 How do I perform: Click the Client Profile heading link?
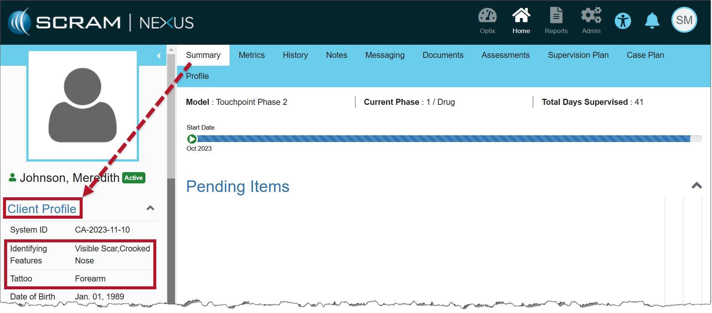[42, 209]
